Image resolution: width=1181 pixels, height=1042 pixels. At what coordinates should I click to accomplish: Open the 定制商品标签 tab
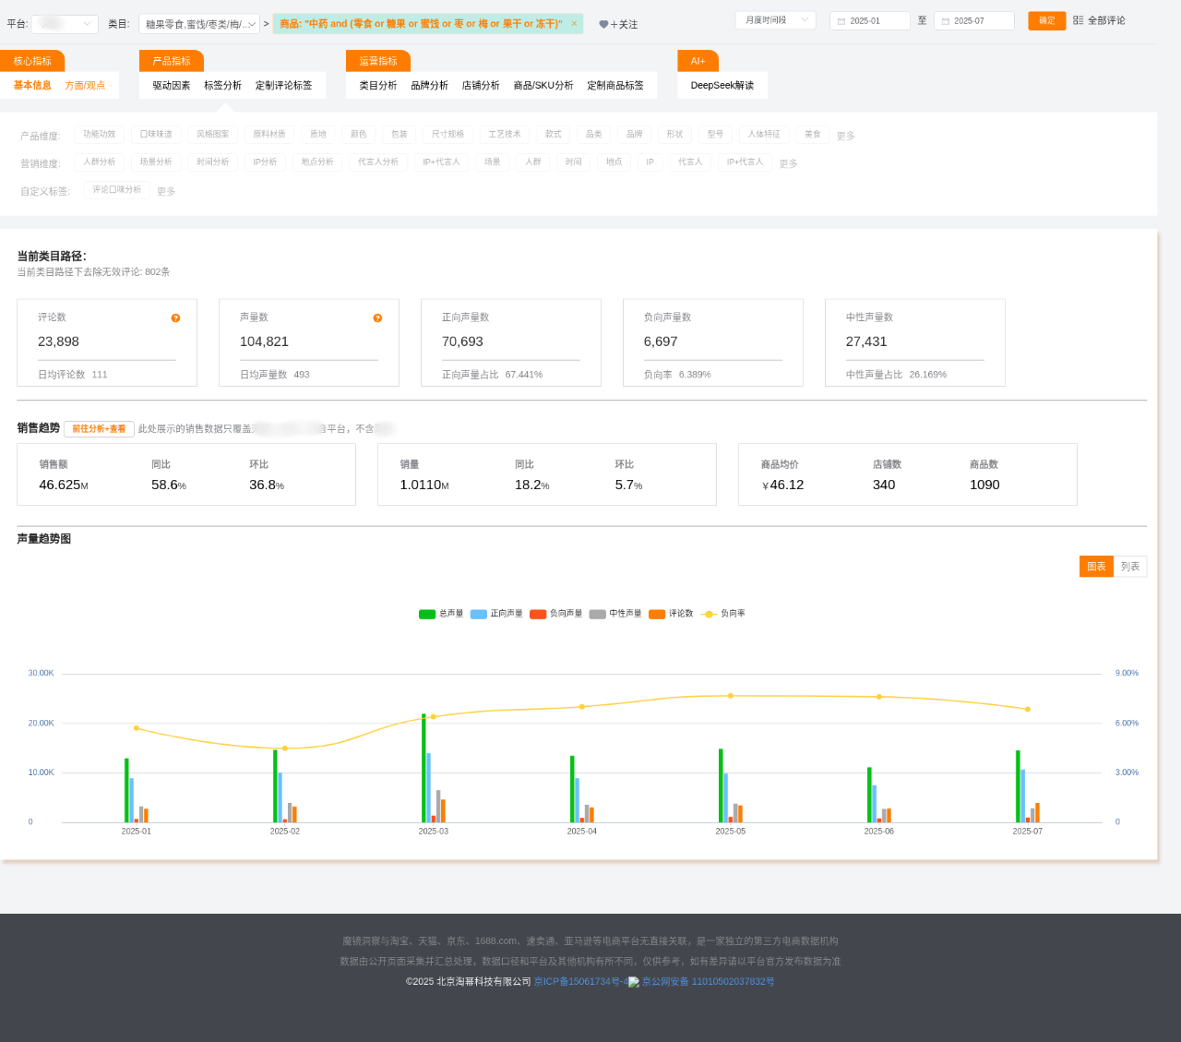click(x=615, y=86)
